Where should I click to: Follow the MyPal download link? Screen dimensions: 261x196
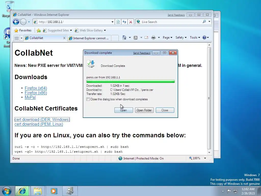click(x=30, y=97)
